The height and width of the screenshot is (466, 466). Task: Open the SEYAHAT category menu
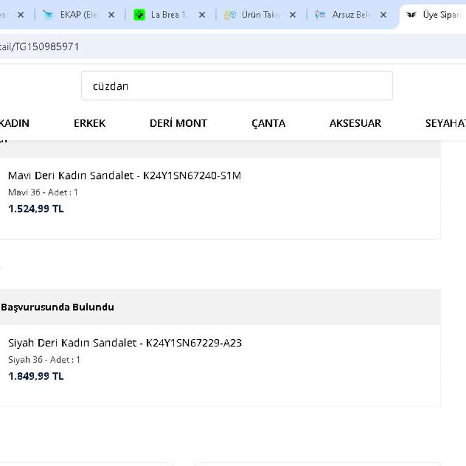[445, 123]
